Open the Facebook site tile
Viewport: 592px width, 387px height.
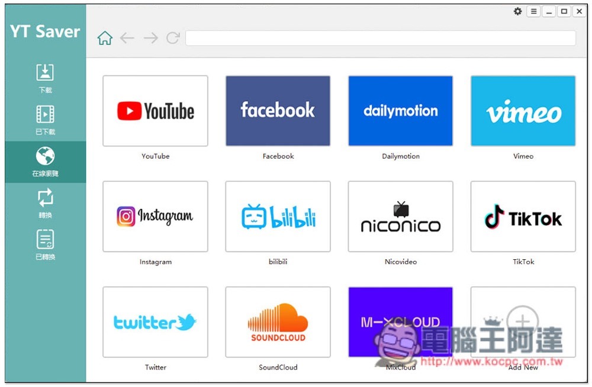278,111
